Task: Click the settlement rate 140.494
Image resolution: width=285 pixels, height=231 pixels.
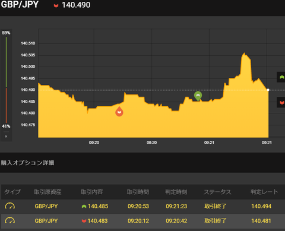Action: point(261,206)
